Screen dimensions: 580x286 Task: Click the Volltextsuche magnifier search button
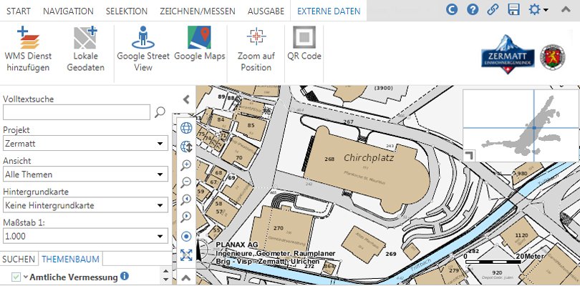coord(160,112)
